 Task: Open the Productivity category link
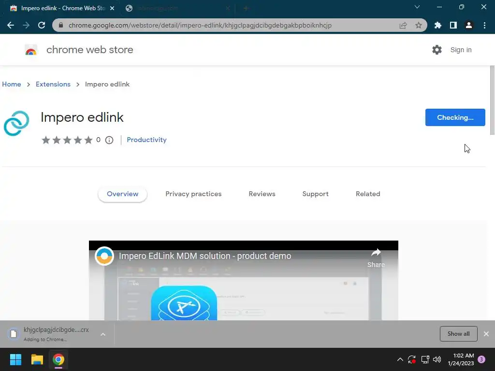[x=146, y=140]
